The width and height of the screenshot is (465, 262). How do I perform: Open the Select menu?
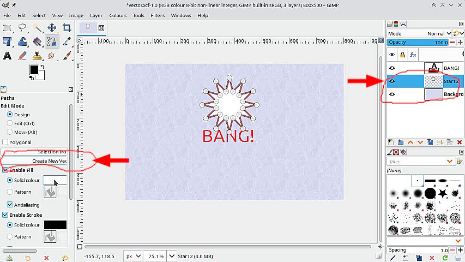[39, 15]
